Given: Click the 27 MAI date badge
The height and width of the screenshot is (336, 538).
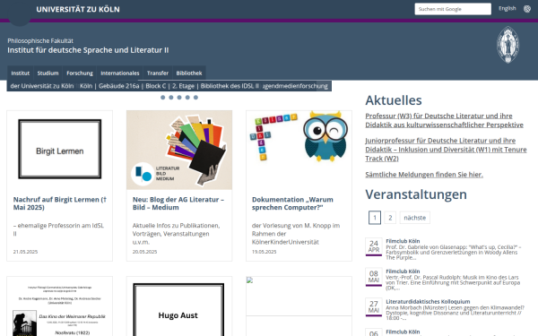Looking at the screenshot, I should 374,306.
